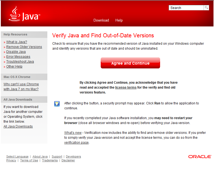Open the Error Messages link
This screenshot has width=214, height=169.
click(x=18, y=56)
